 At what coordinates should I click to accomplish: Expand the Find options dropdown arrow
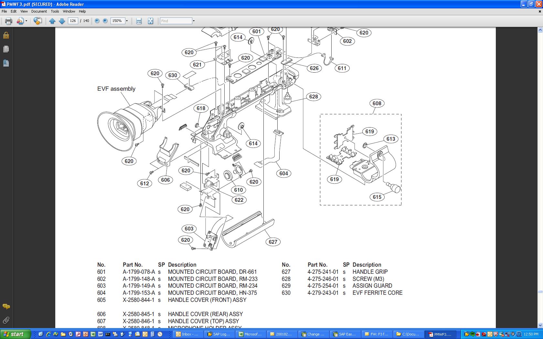pyautogui.click(x=194, y=21)
